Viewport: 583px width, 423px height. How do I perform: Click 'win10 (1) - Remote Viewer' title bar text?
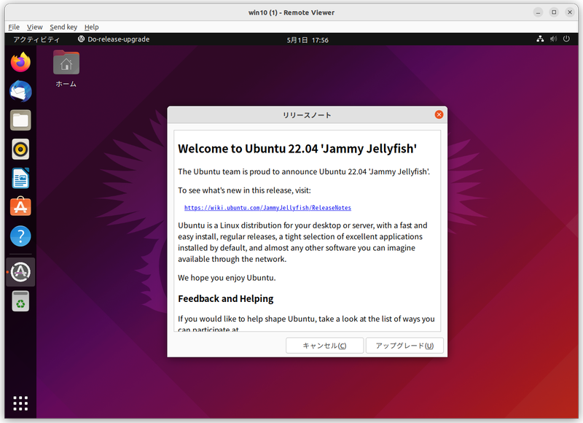tap(291, 12)
